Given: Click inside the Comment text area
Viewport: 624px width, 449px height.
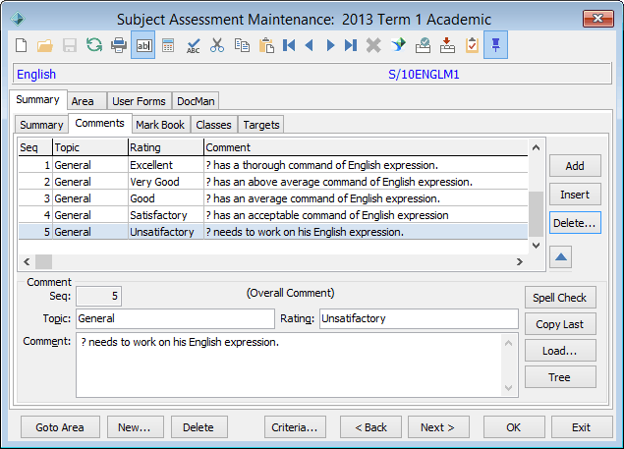Looking at the screenshot, I should [291, 365].
